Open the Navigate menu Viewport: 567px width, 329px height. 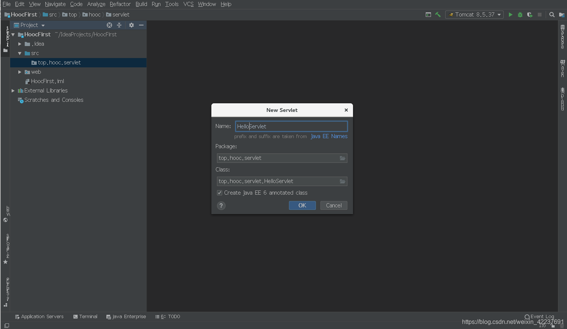[x=55, y=4]
